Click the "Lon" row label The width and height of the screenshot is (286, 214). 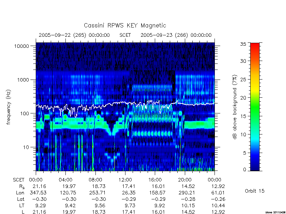click(x=20, y=193)
